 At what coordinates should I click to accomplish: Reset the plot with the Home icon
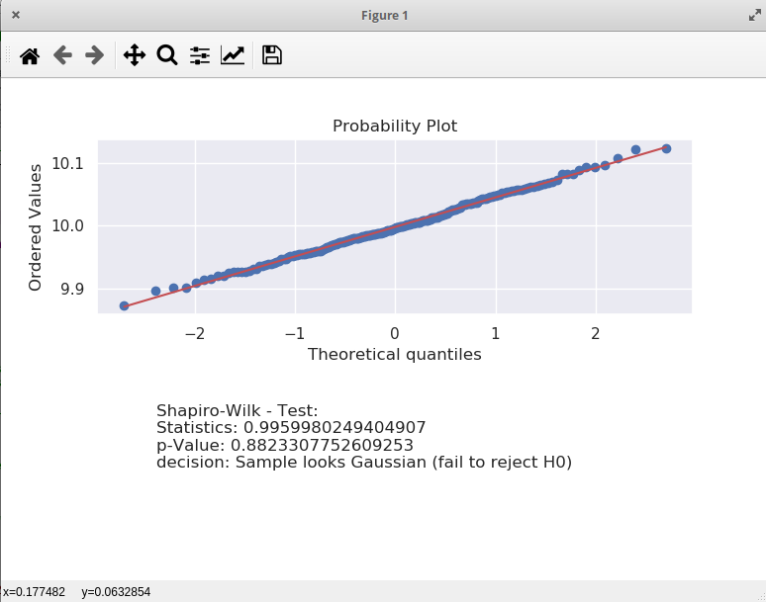pos(30,55)
